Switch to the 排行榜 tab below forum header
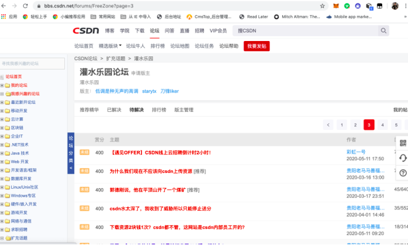This screenshot has width=408, height=245. coord(159,110)
